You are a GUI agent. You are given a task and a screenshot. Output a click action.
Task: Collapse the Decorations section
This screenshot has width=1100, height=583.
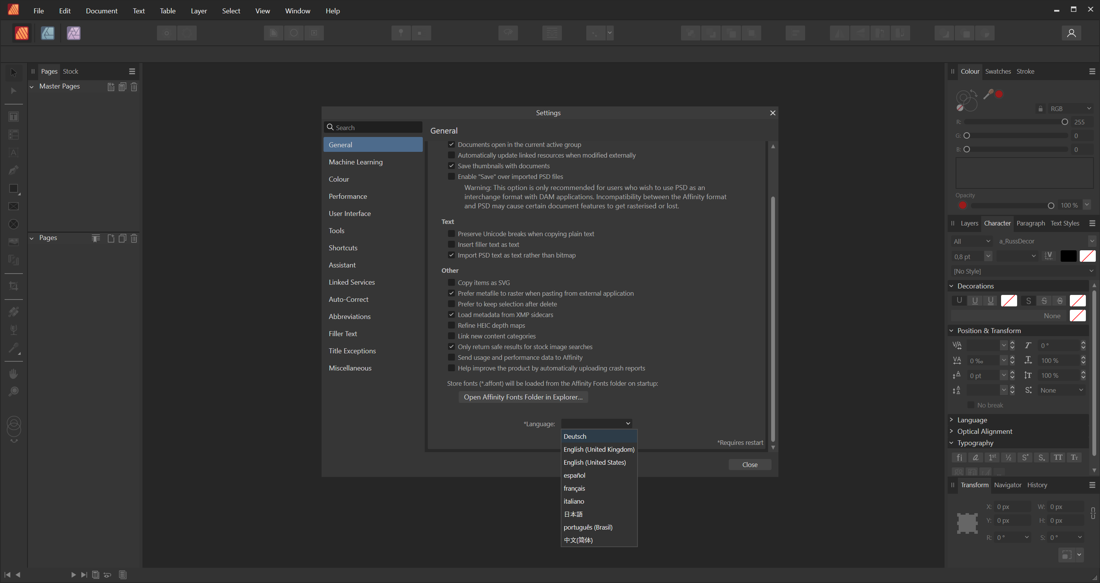coord(951,286)
